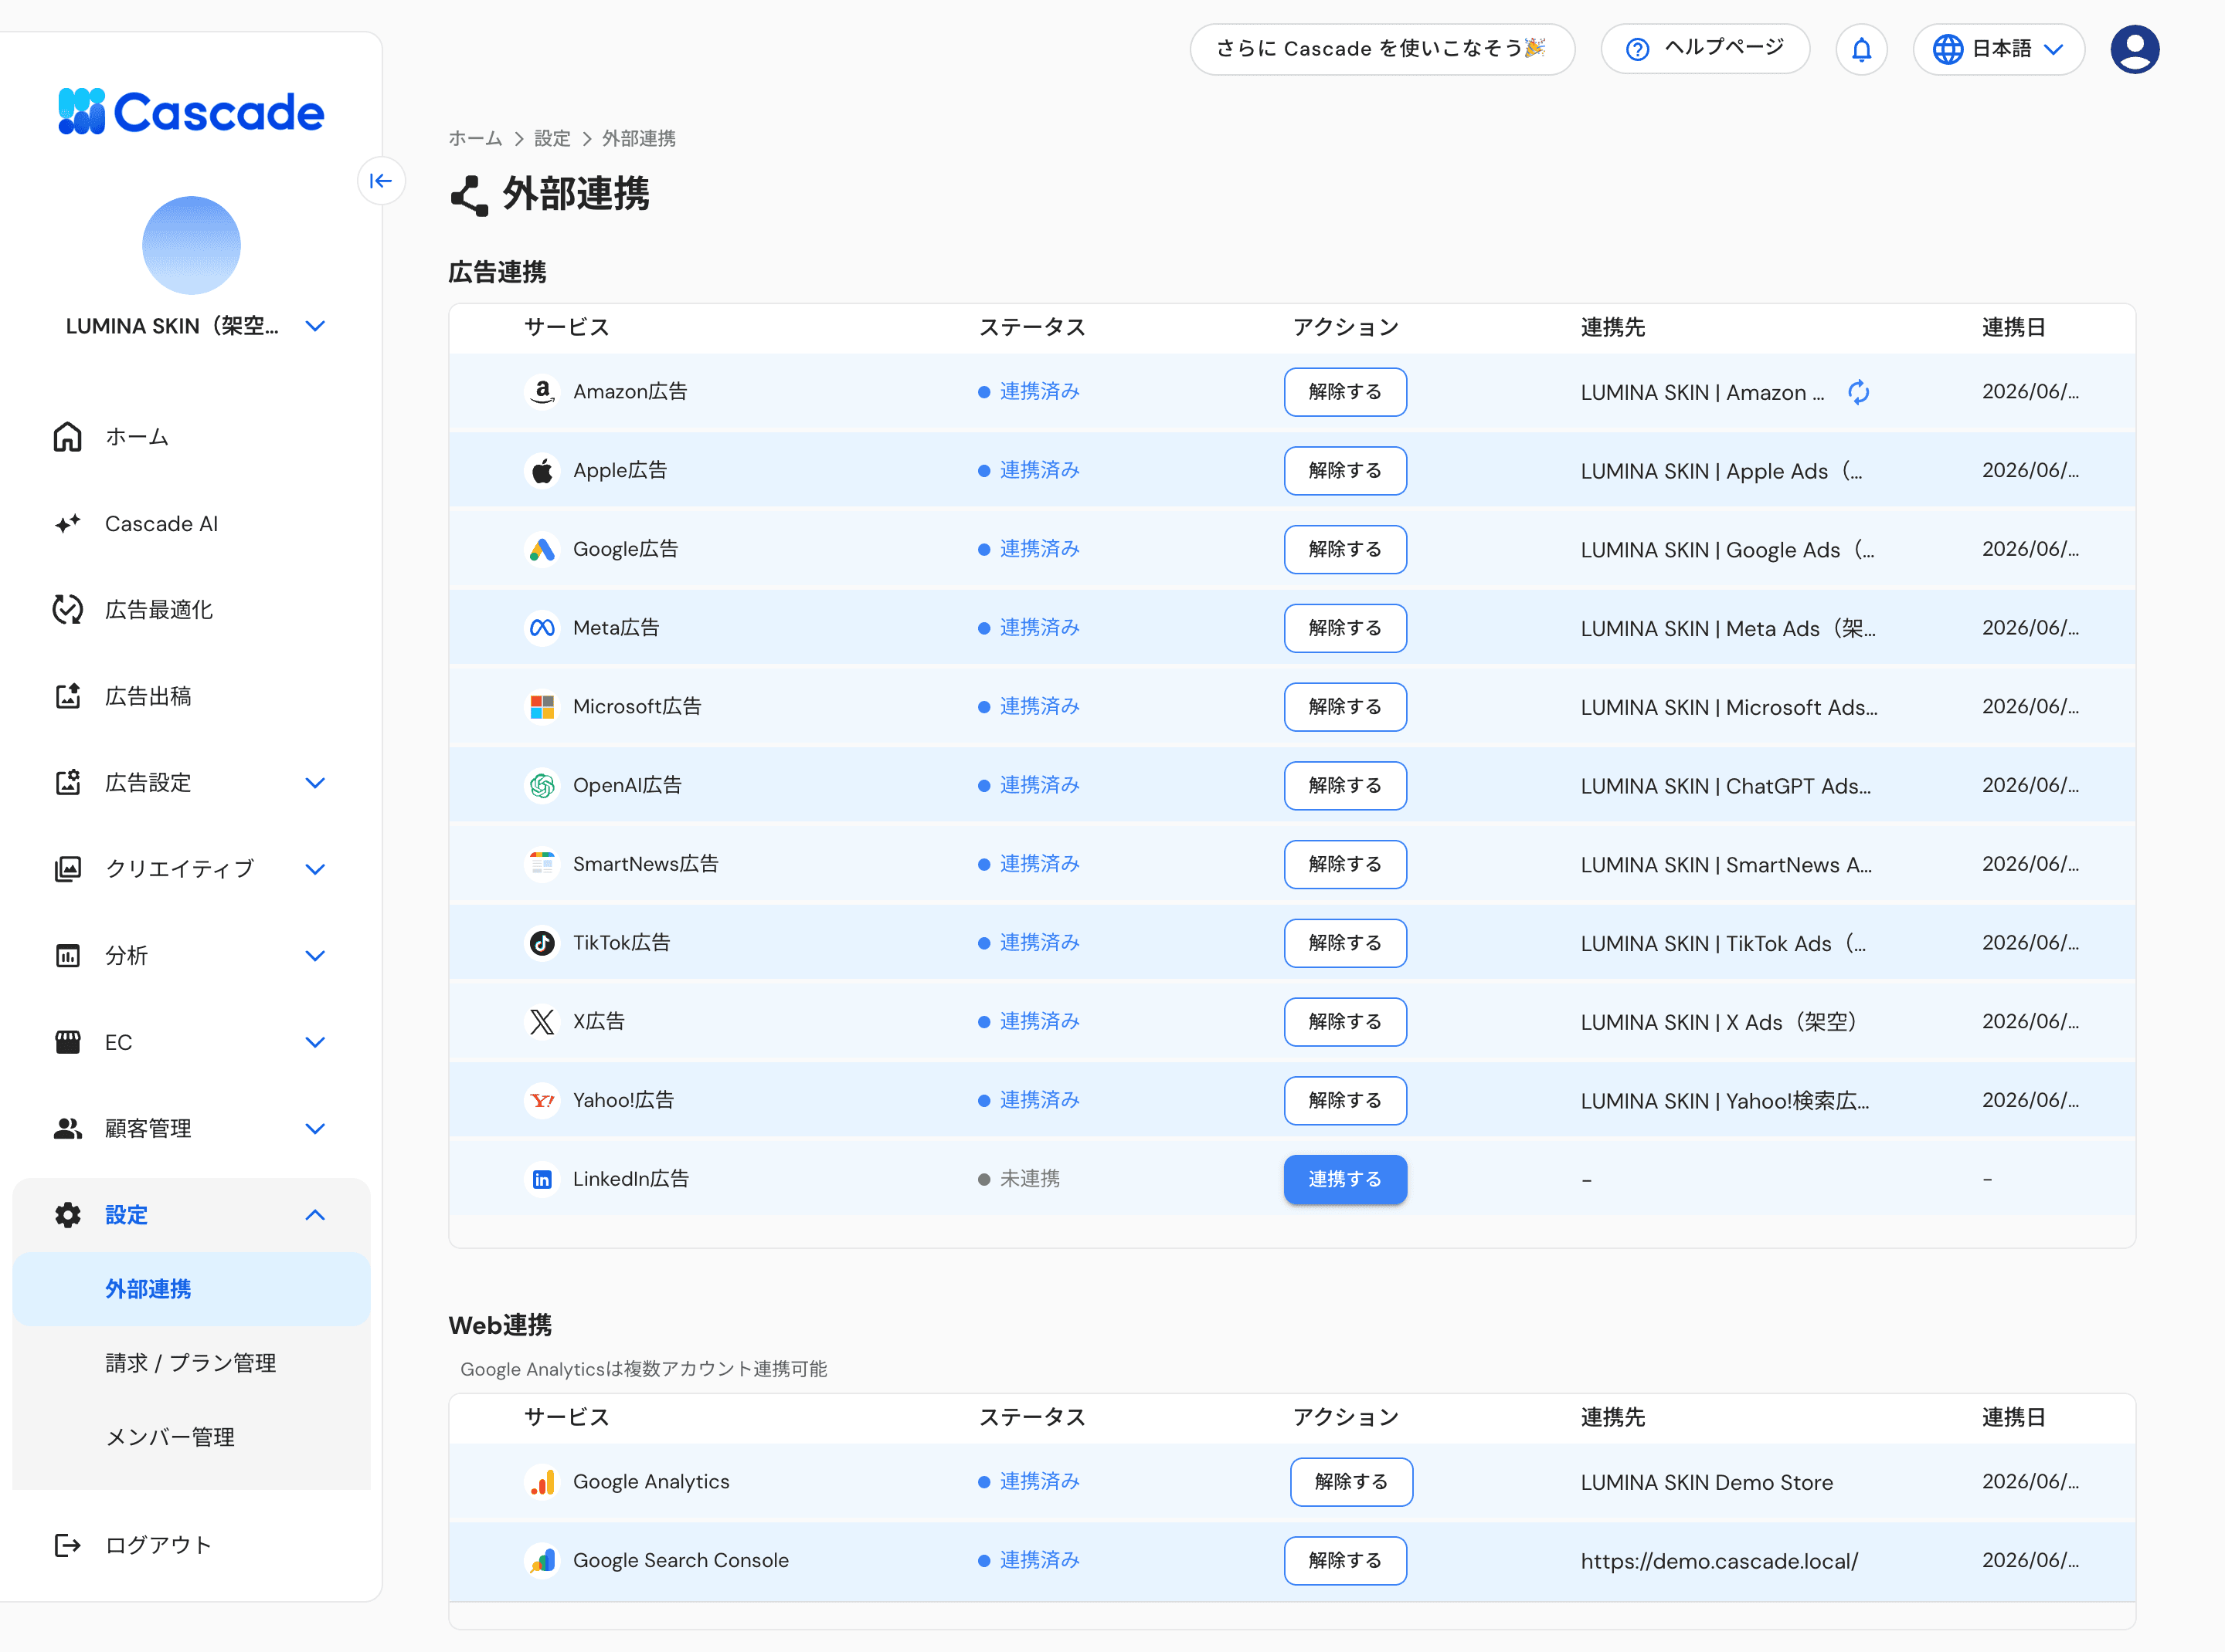Click the Apple広告 service icon
This screenshot has height=1652, width=2225.
pos(542,471)
